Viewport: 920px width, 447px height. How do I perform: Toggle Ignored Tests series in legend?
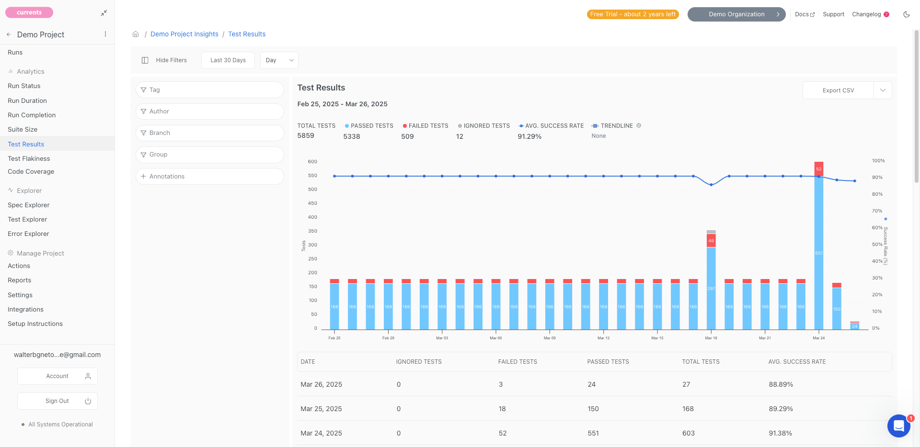(484, 126)
